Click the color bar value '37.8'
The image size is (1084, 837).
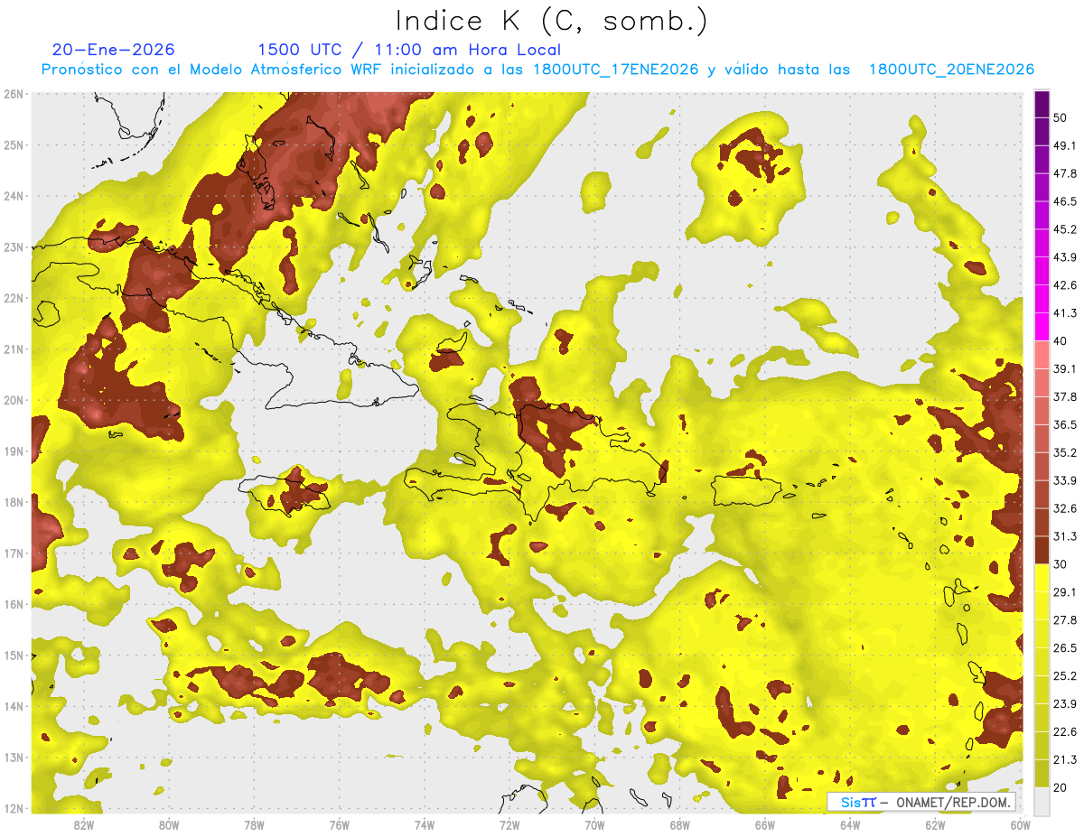click(x=1065, y=396)
